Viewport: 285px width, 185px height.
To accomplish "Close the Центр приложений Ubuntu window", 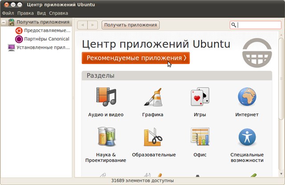I will (x=6, y=4).
